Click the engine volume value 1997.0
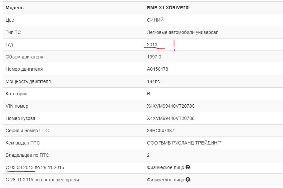This screenshot has height=188, width=283. click(154, 57)
